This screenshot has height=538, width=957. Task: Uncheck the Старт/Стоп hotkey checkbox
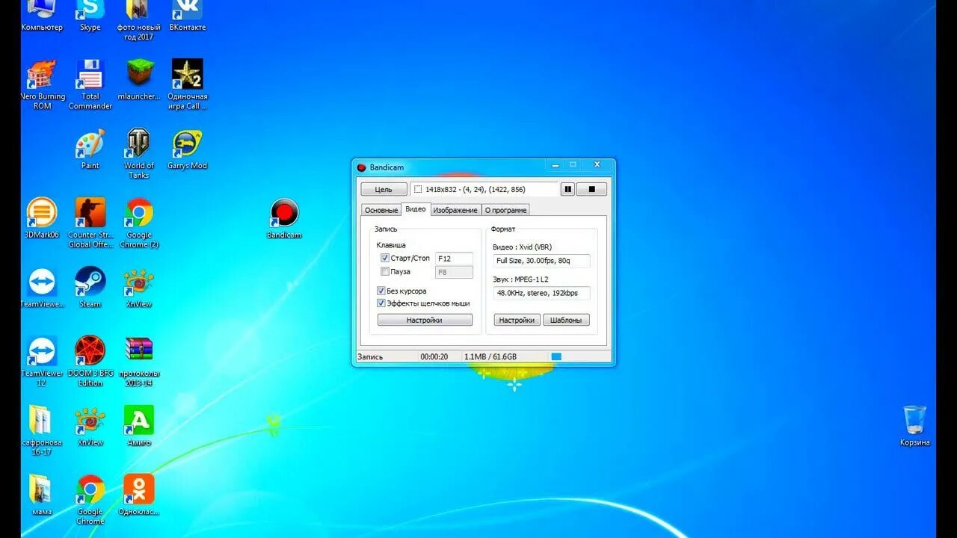click(385, 258)
